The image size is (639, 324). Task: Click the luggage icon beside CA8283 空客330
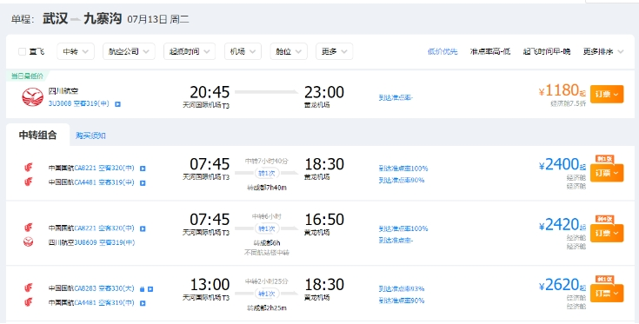143,289
